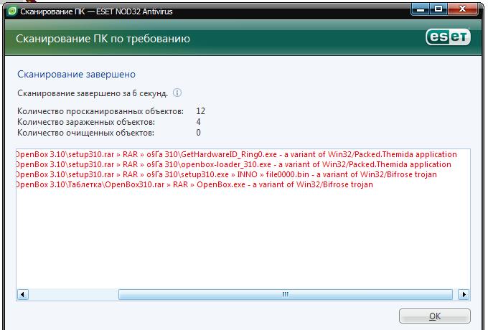Minimize the ESET scan window

[421, 9]
